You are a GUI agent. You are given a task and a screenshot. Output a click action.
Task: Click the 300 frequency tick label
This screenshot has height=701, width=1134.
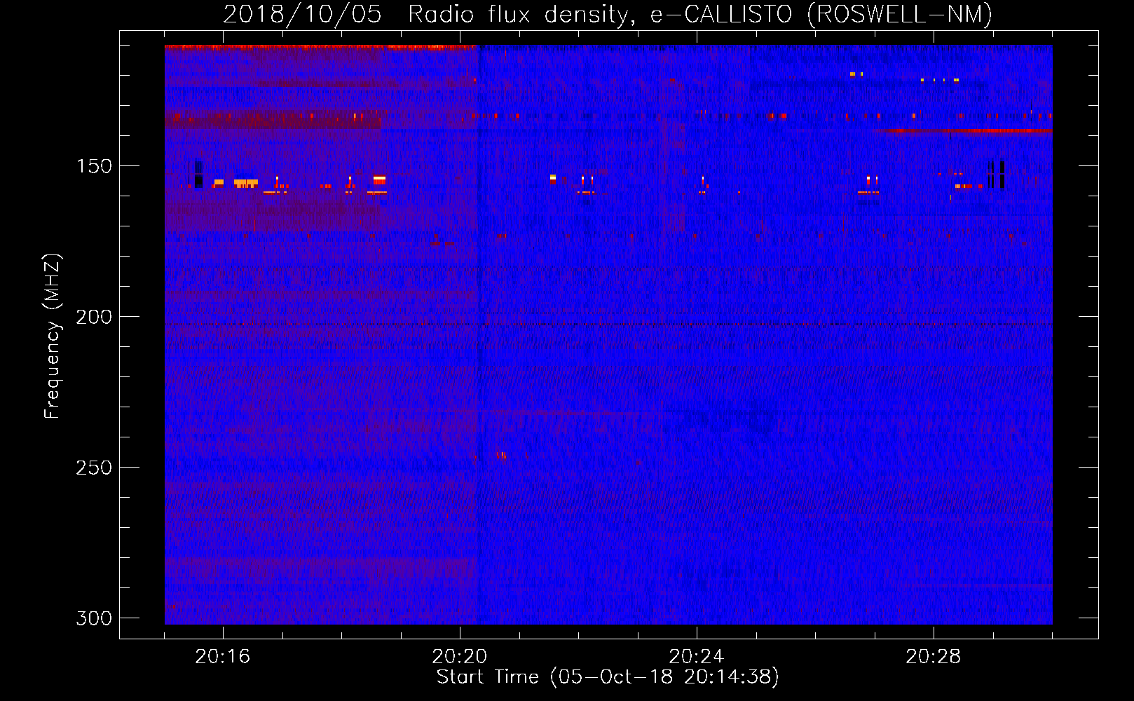point(94,618)
